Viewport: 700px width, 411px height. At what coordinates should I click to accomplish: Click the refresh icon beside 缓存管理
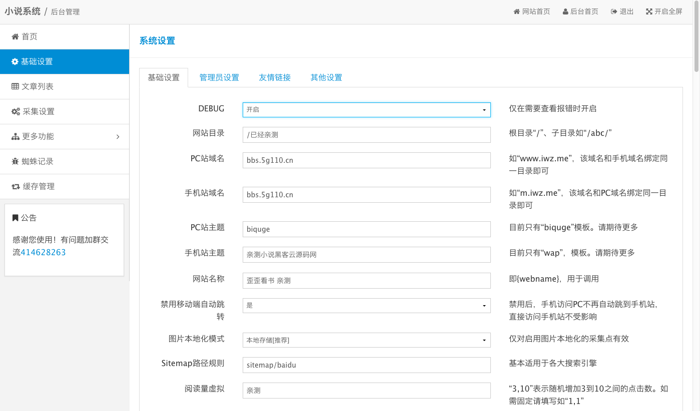point(16,187)
